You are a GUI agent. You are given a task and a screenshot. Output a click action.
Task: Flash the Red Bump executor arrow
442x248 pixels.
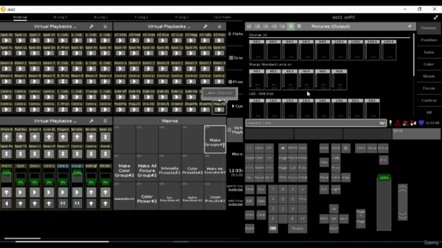point(21,137)
